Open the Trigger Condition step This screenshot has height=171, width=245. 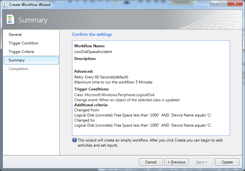coord(24,43)
